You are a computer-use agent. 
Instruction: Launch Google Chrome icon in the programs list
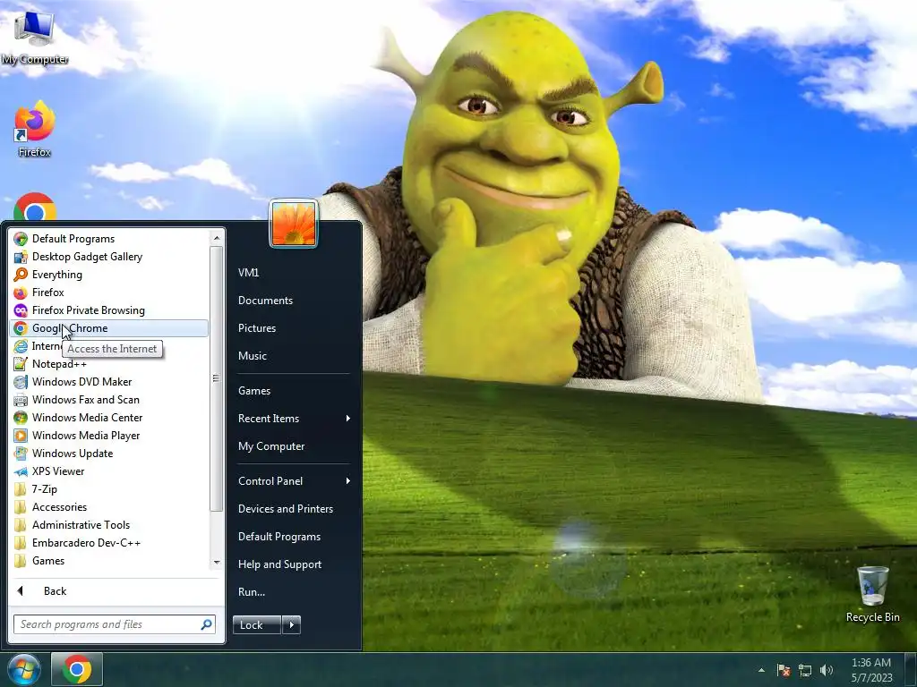point(21,328)
